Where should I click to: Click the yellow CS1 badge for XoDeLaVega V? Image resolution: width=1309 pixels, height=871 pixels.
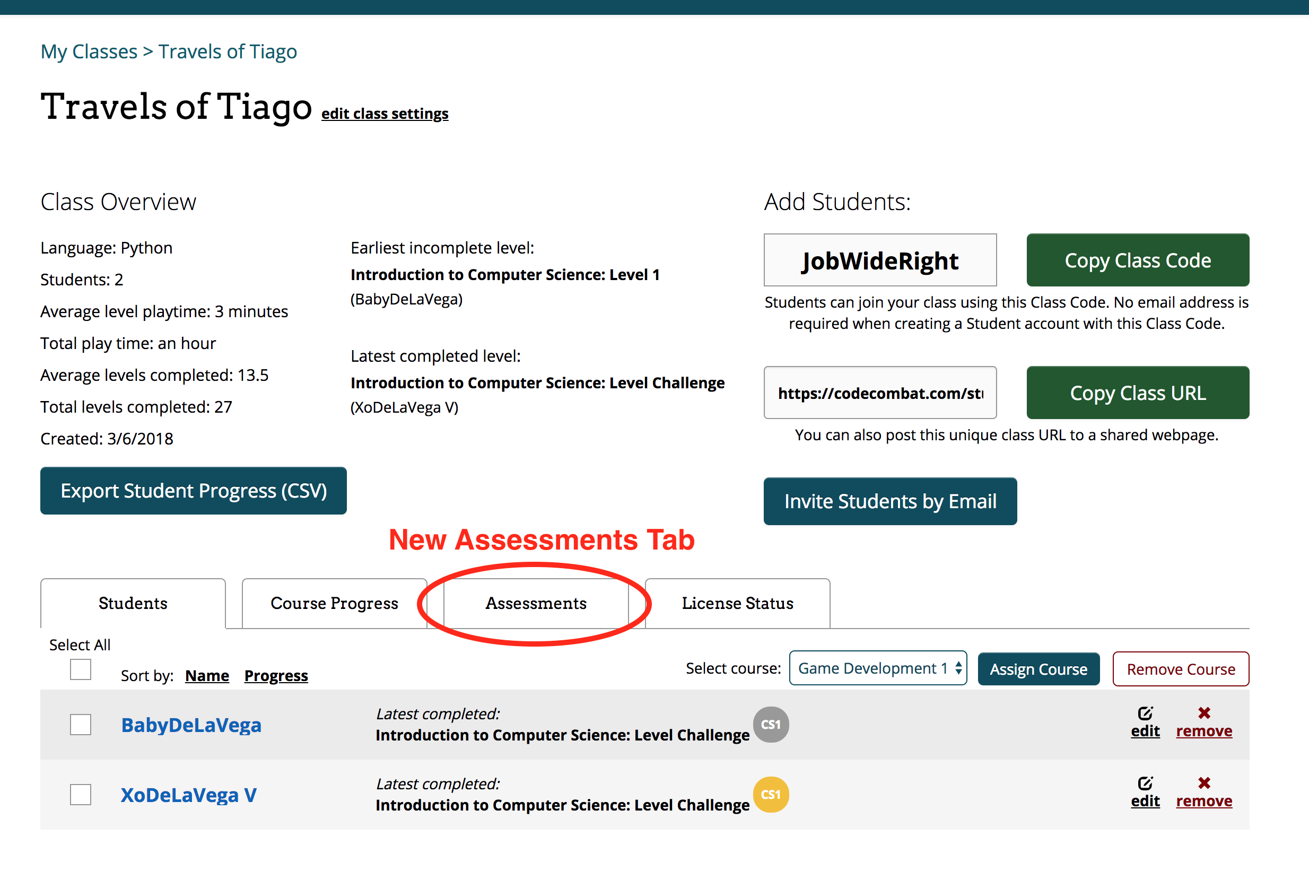(770, 794)
